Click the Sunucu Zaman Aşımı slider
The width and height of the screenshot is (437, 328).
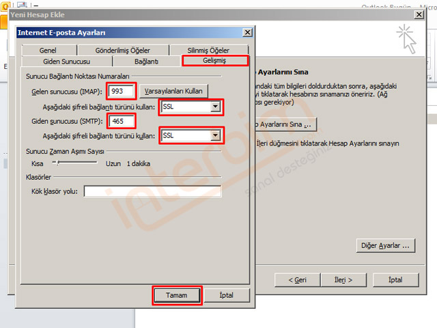pos(57,163)
